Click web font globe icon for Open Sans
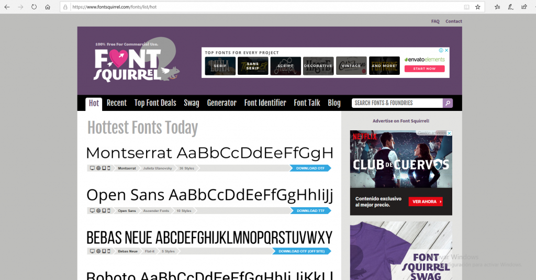Viewport: 536px width, 280px height. (x=98, y=210)
